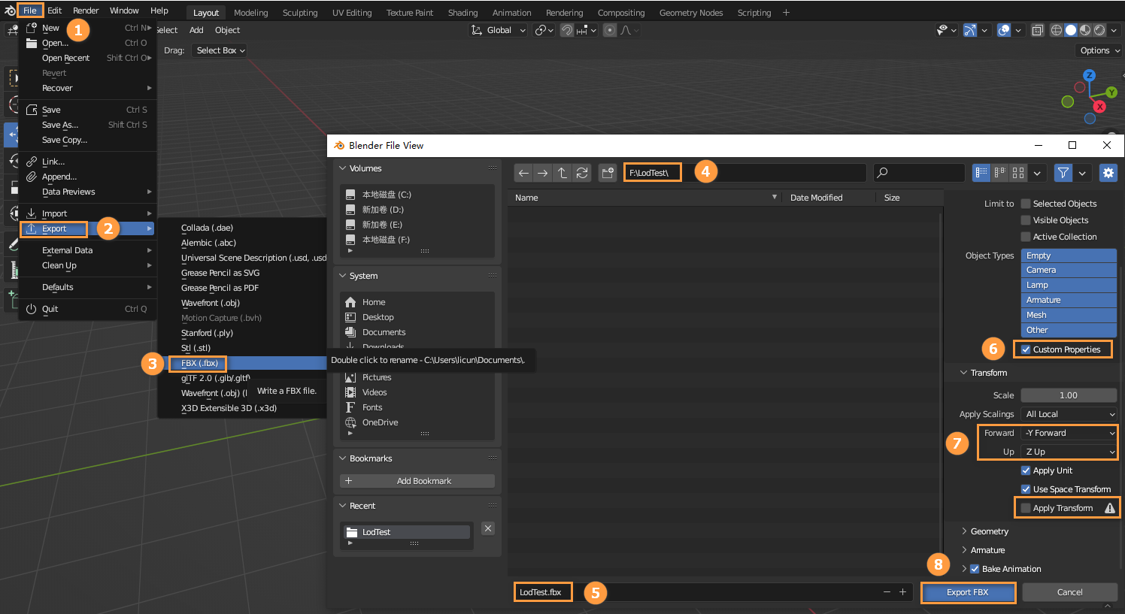Viewport: 1125px width, 614px height.
Task: Click the Blender logo in menu bar
Action: (9, 11)
